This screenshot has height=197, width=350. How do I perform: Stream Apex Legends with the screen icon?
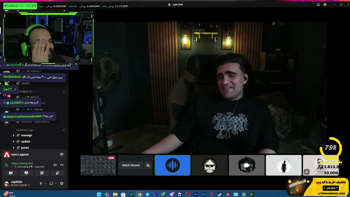tap(62, 155)
